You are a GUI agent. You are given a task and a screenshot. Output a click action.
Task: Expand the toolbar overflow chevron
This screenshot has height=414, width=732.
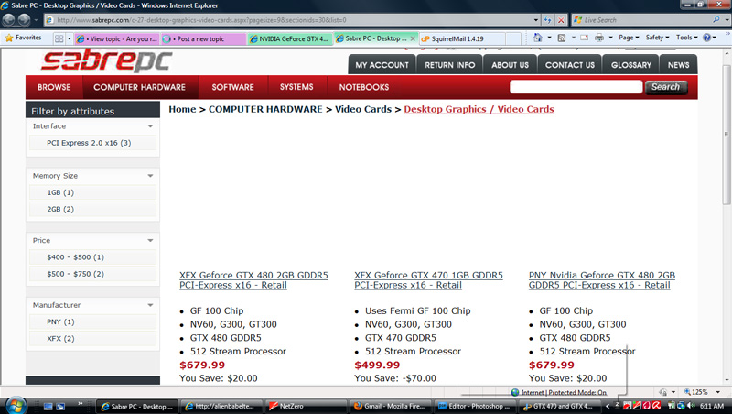point(727,34)
